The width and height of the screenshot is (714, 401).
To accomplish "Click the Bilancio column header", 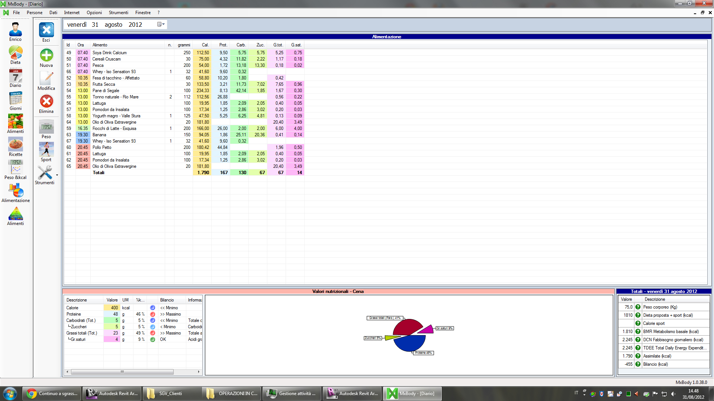I will pyautogui.click(x=172, y=300).
